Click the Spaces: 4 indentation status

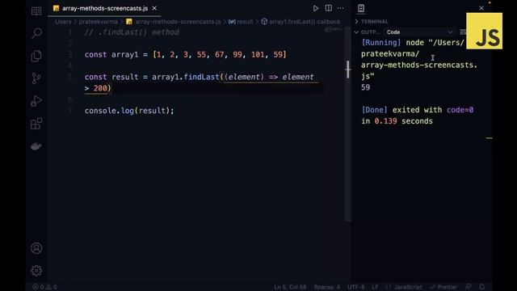coord(326,287)
